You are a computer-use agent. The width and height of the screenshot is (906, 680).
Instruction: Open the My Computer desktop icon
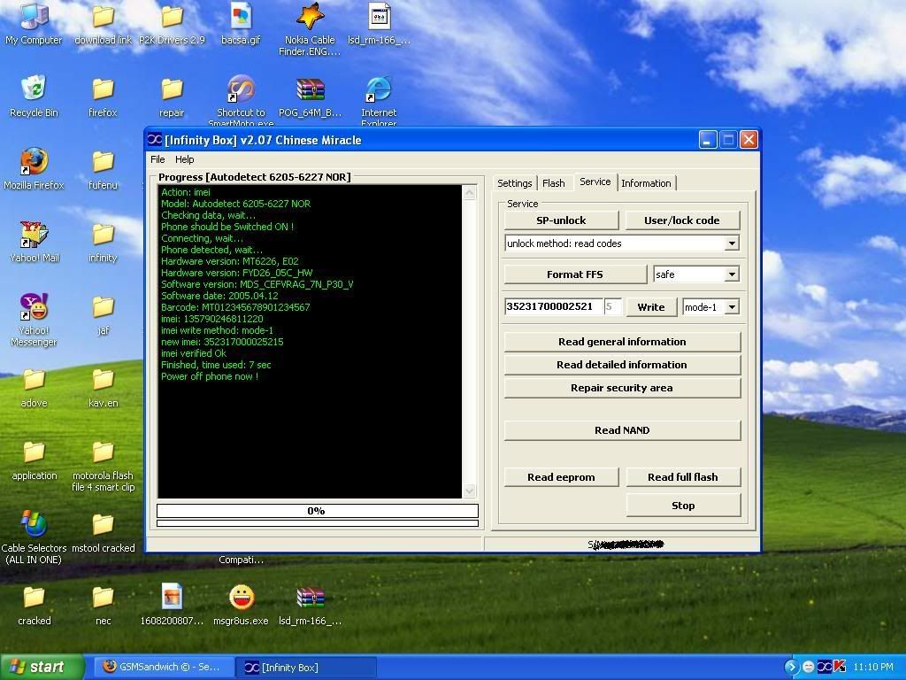pos(34,19)
